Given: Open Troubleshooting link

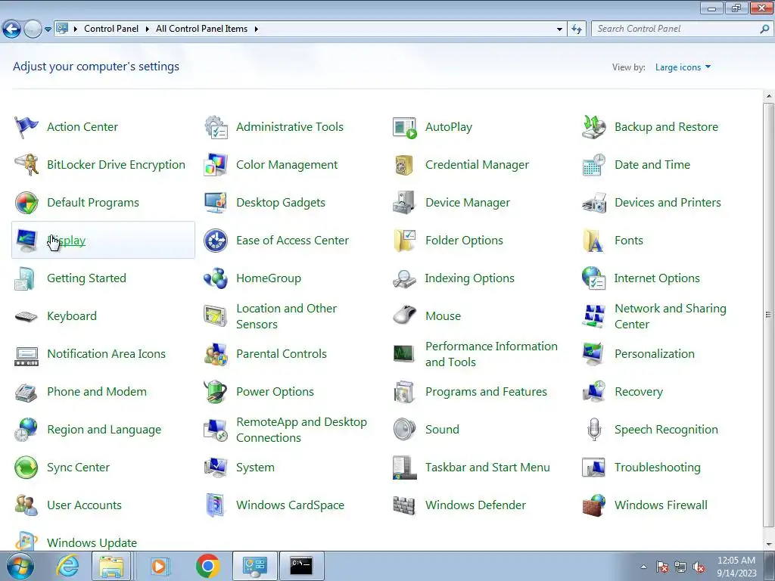Looking at the screenshot, I should tap(658, 468).
